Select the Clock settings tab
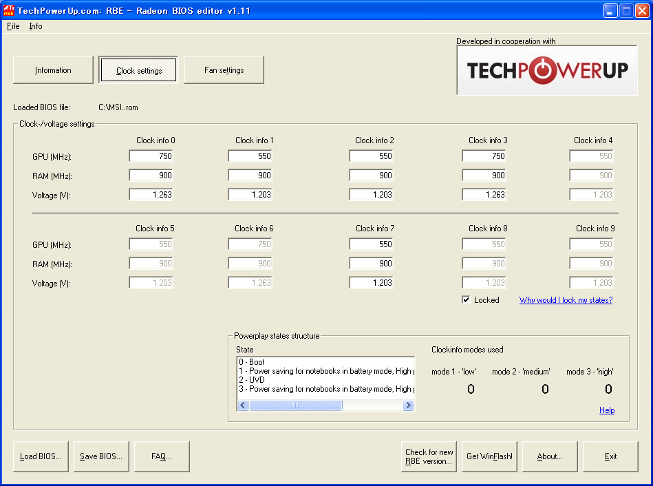 tap(139, 70)
